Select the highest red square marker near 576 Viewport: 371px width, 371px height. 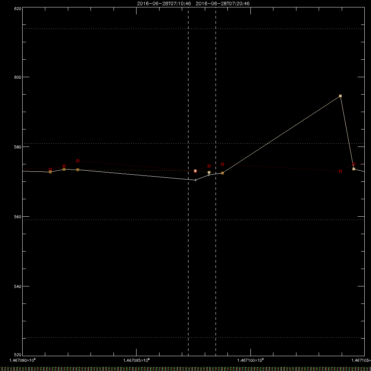tap(78, 161)
